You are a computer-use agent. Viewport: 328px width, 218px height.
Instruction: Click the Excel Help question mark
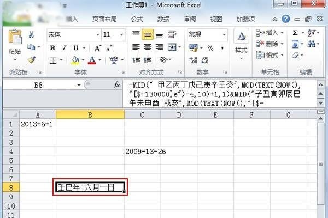[x=286, y=19]
